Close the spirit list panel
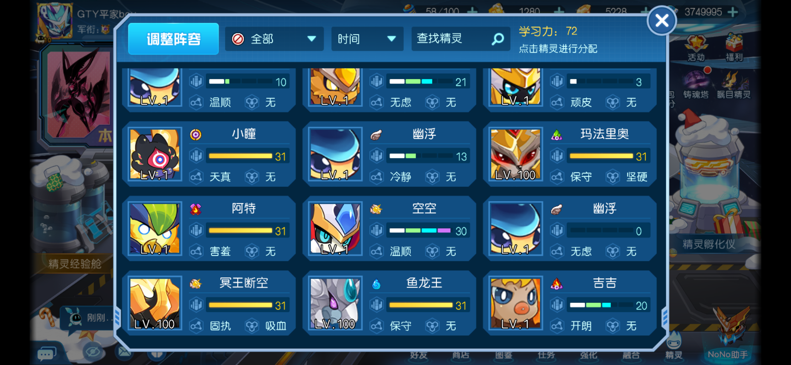The image size is (791, 365). tap(662, 21)
